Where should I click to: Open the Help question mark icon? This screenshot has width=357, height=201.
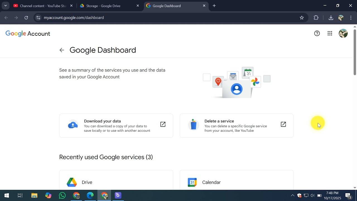[317, 33]
